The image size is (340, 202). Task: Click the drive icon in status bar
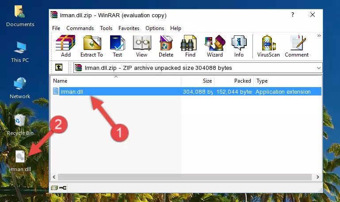[x=54, y=188]
